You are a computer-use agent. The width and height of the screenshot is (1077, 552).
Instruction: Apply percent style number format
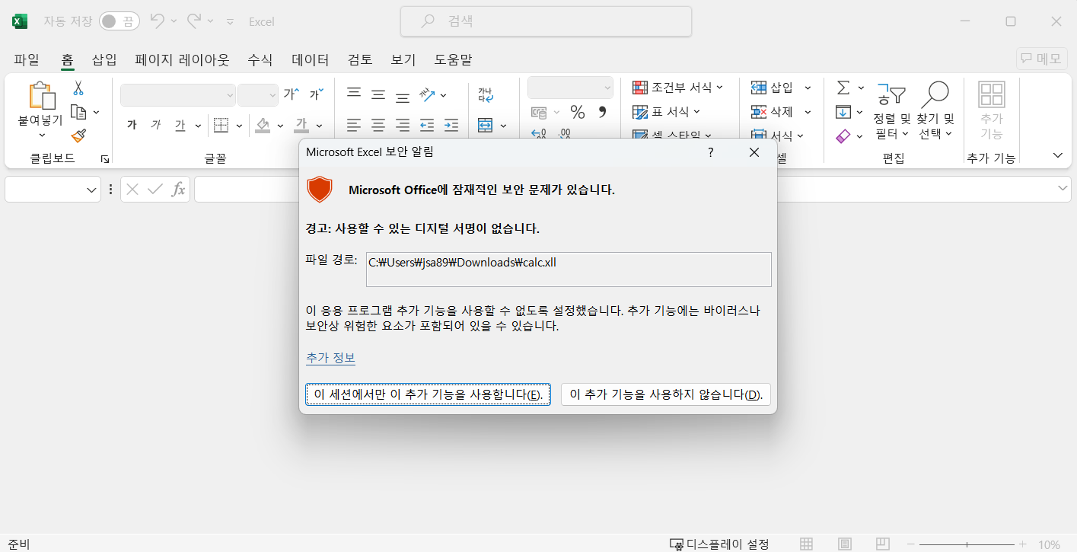pyautogui.click(x=578, y=113)
